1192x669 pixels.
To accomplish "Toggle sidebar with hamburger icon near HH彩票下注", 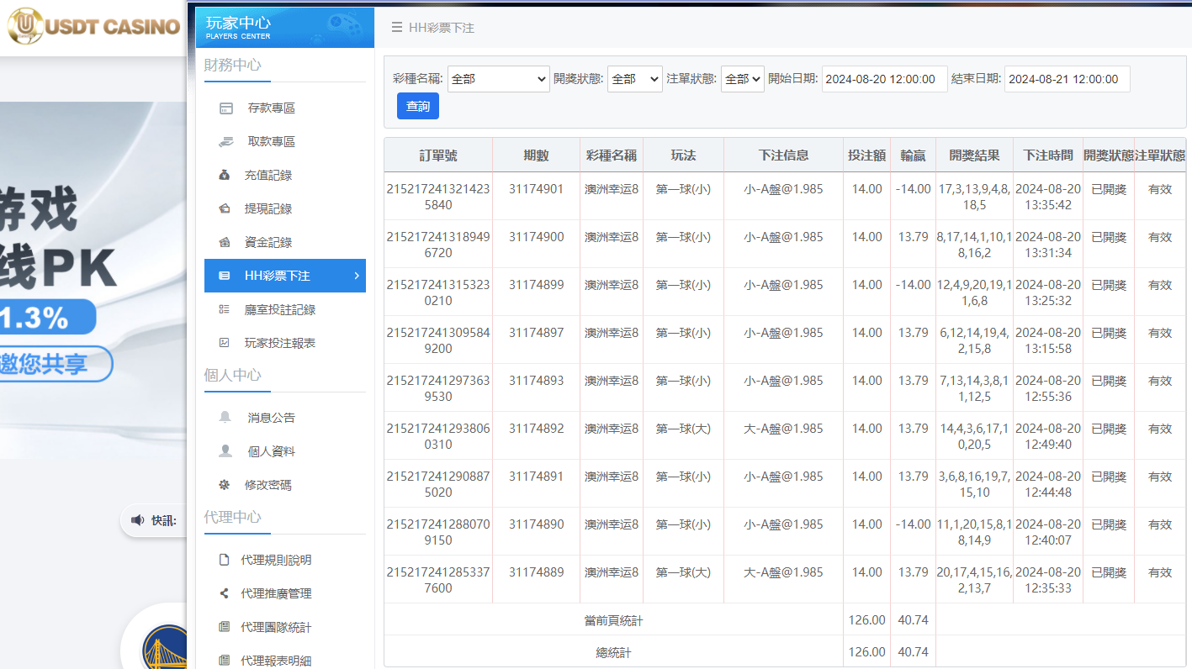I will (395, 27).
